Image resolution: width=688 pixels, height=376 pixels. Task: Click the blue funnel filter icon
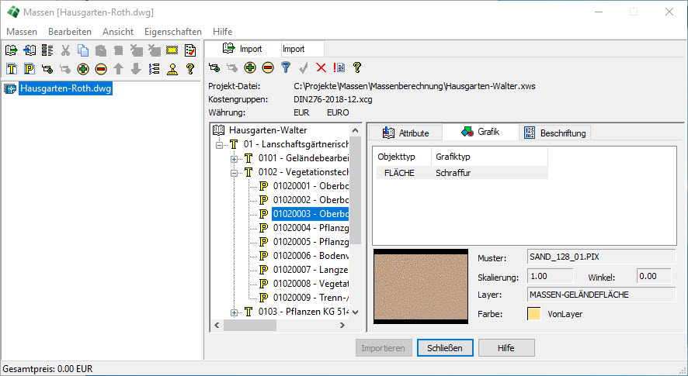(285, 67)
